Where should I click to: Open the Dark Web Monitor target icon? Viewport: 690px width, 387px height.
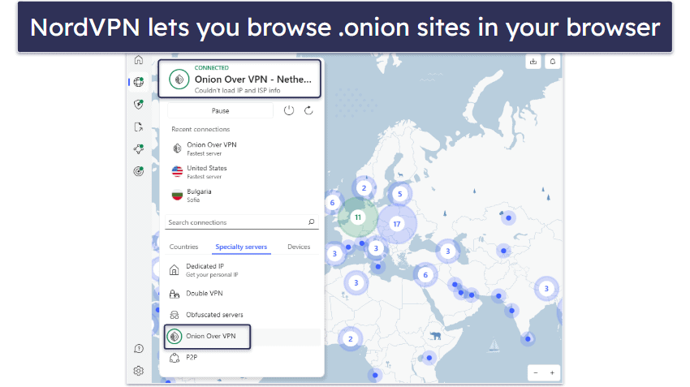point(139,171)
